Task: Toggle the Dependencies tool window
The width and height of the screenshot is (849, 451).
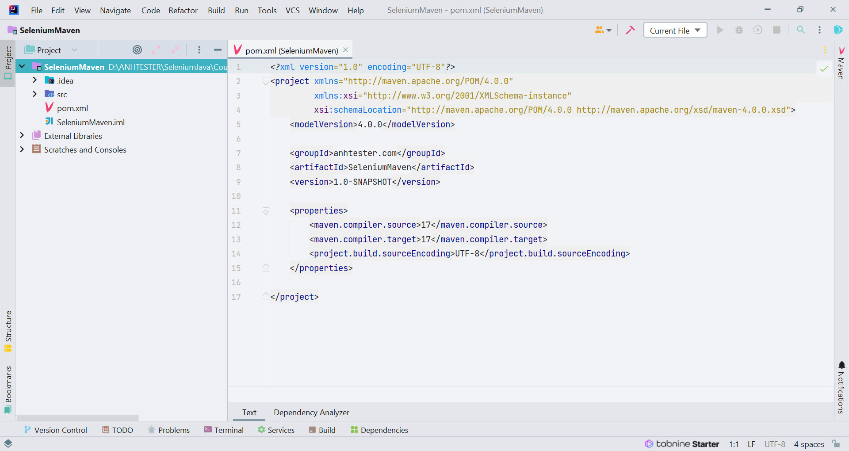Action: pos(379,430)
